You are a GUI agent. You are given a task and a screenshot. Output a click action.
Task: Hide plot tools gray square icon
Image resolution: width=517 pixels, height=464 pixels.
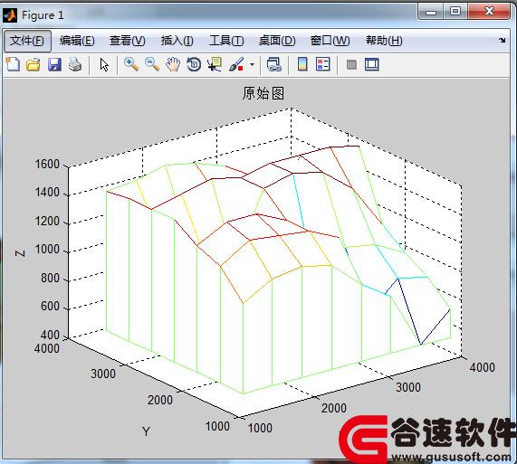[351, 64]
